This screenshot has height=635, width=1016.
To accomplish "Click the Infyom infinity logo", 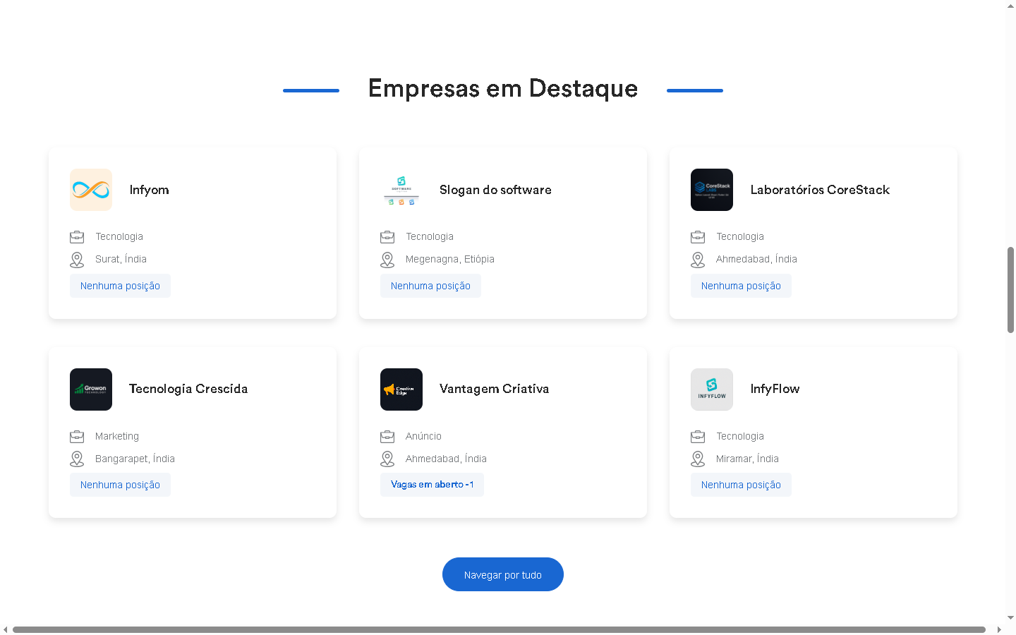I will (x=91, y=190).
